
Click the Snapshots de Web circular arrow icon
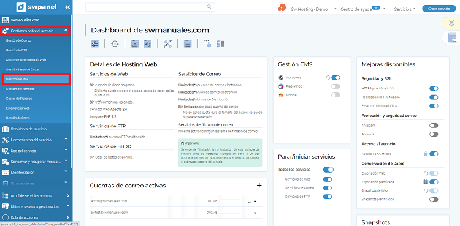pos(426,190)
